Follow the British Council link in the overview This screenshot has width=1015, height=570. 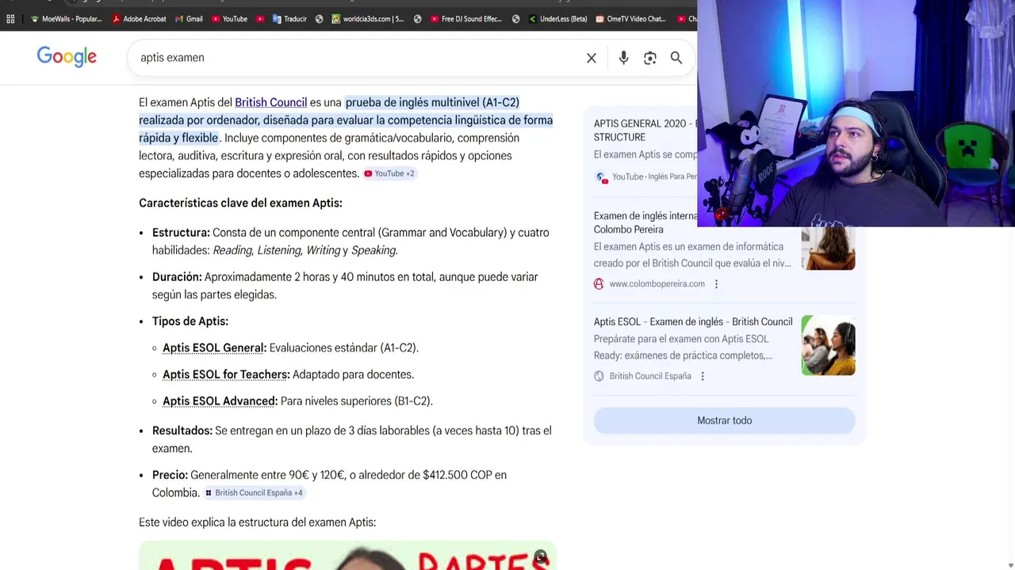[x=270, y=102]
